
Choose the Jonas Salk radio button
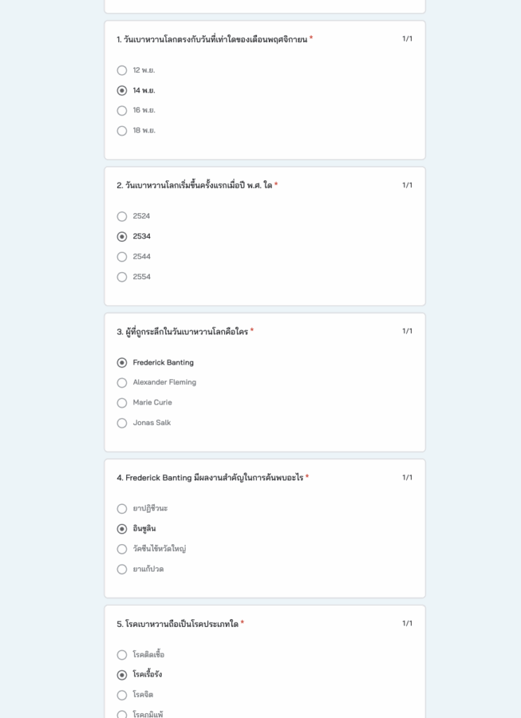tap(122, 423)
